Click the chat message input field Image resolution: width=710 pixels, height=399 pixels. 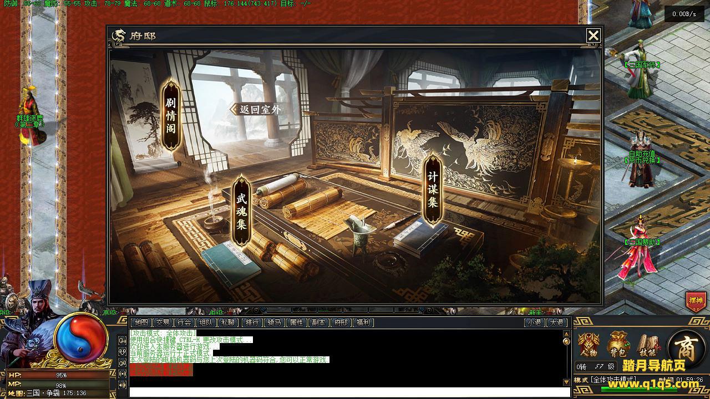349,392
